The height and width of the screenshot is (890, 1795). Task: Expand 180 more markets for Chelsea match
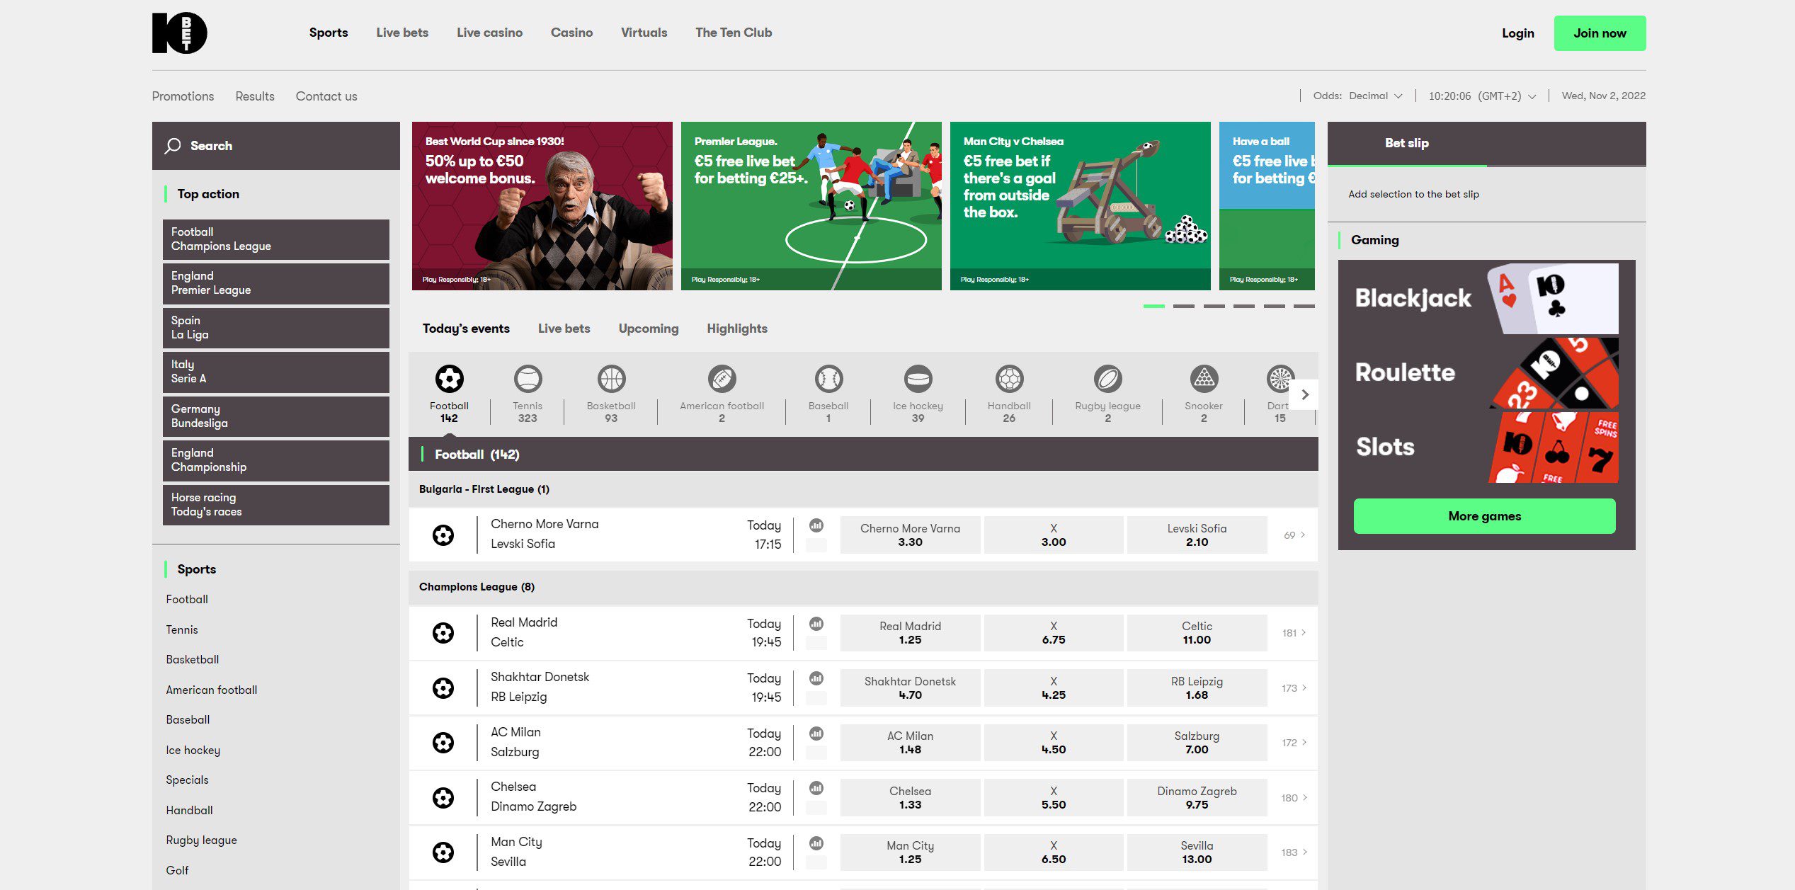[1294, 798]
